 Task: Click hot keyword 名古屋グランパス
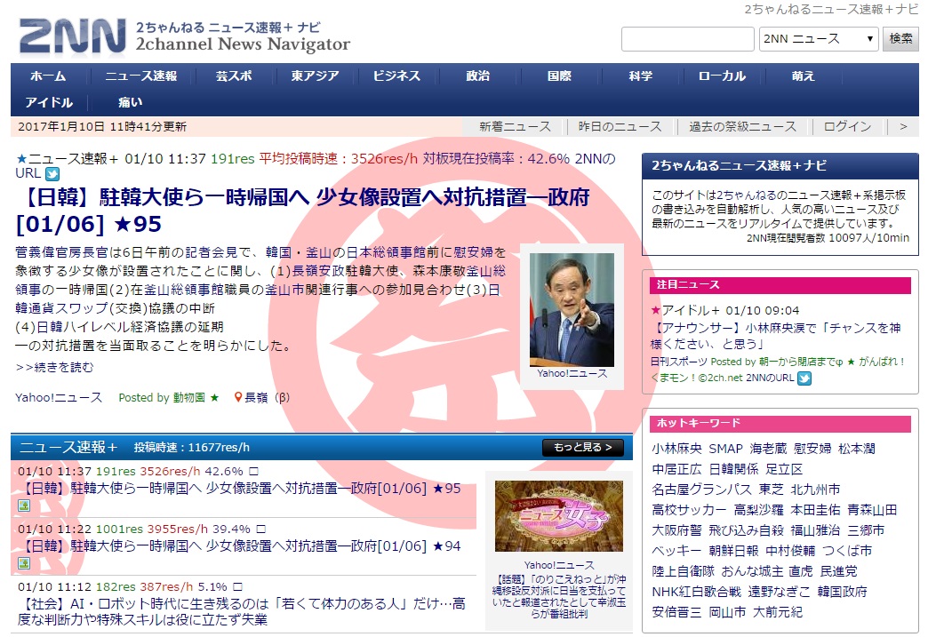click(701, 490)
